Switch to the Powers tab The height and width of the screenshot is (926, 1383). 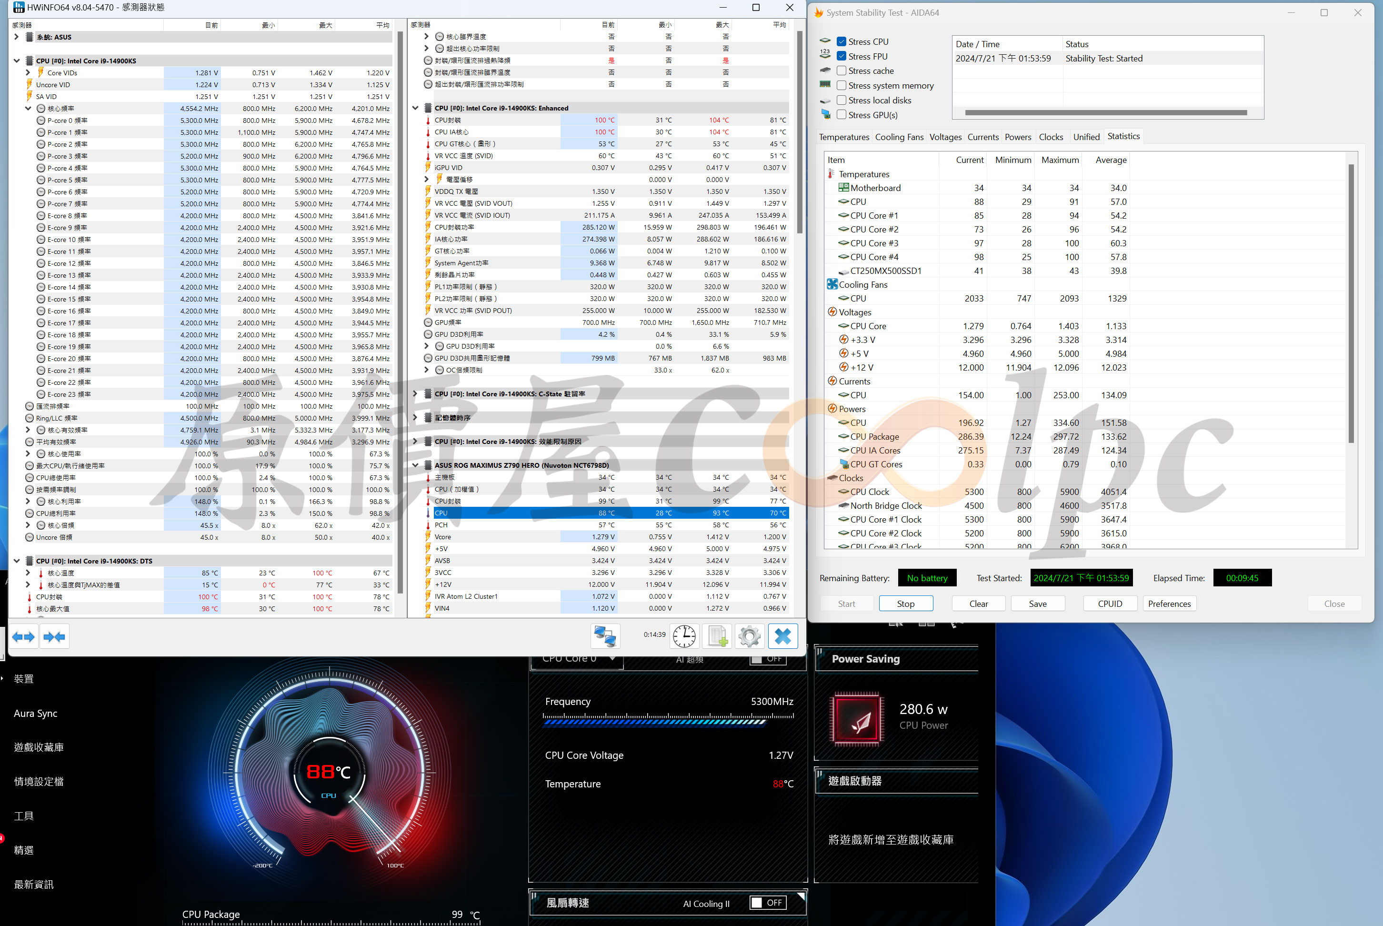point(1018,137)
